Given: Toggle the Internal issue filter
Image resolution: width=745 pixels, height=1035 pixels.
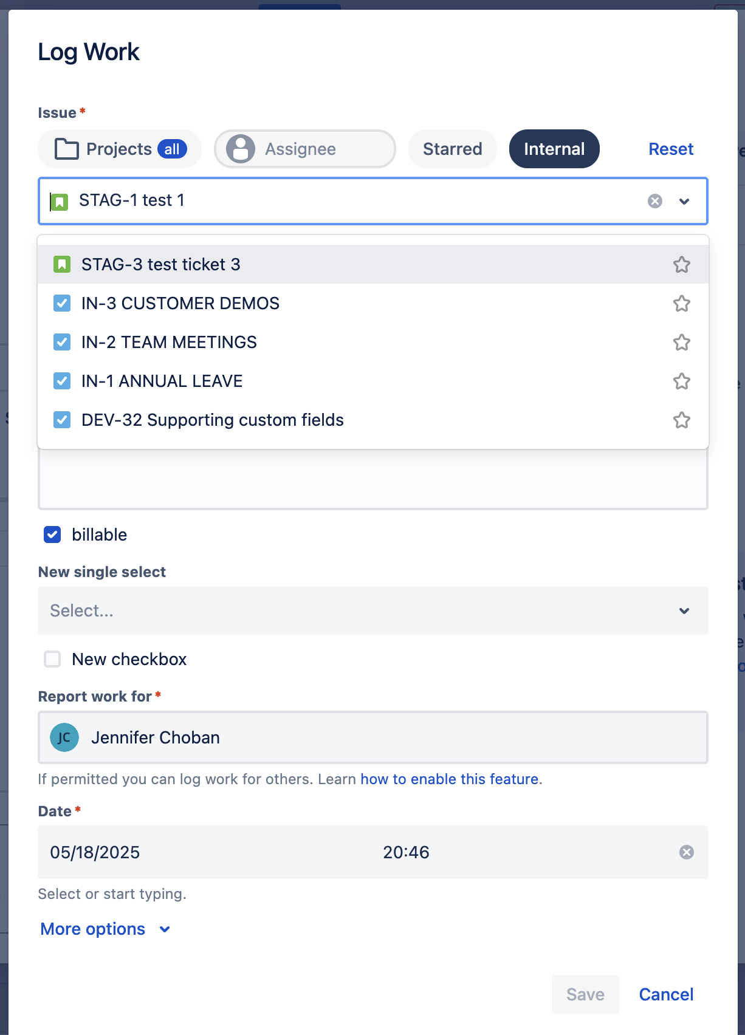Looking at the screenshot, I should pos(554,149).
